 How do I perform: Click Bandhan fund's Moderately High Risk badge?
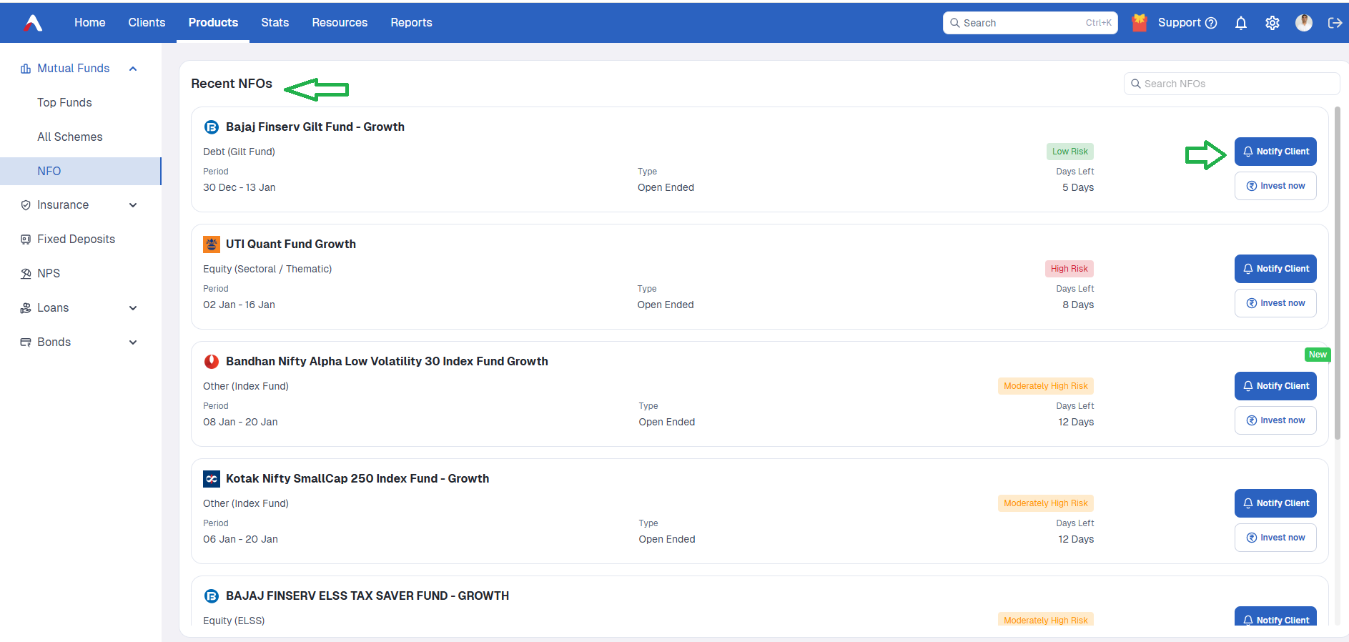click(1046, 386)
